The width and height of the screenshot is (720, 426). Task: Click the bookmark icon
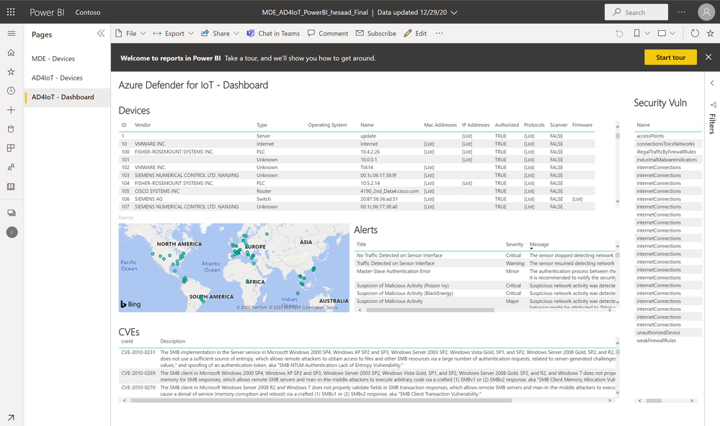[637, 34]
